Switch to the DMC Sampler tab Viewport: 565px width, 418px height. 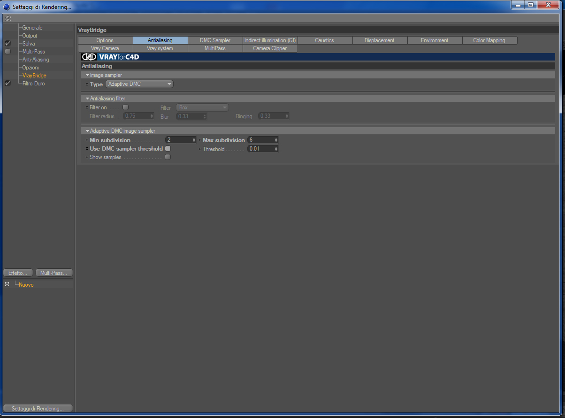tap(215, 40)
